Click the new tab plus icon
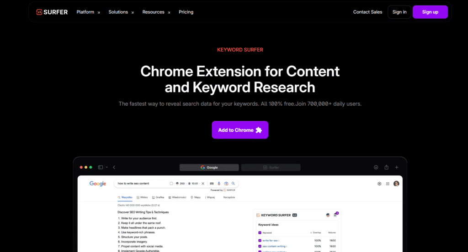 (396, 167)
